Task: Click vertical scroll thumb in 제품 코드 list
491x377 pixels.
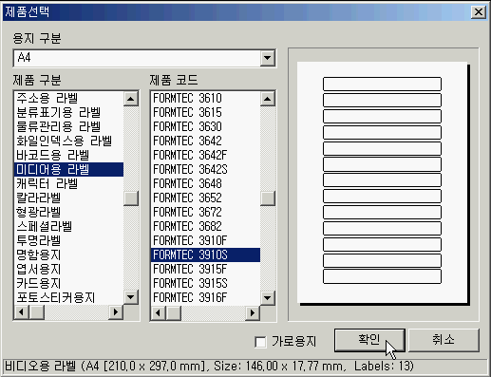Action: tap(268, 198)
